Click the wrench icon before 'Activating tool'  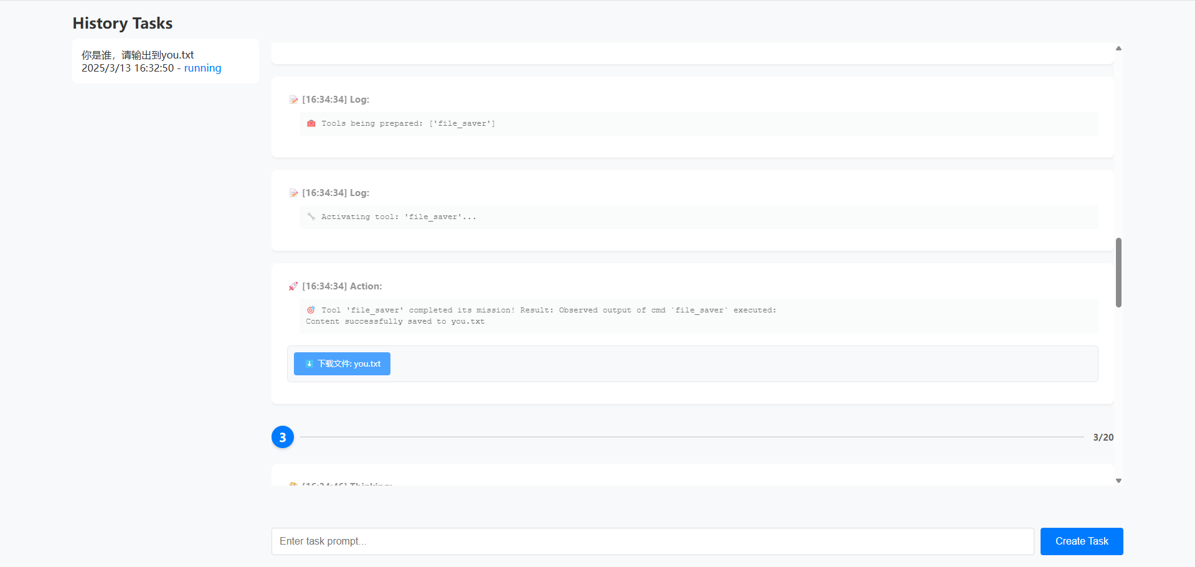pyautogui.click(x=311, y=217)
